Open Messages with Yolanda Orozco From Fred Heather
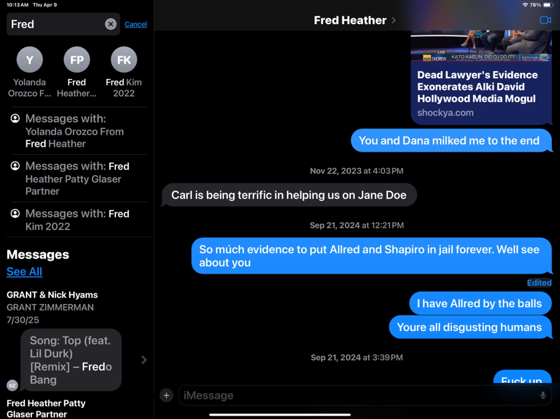This screenshot has width=560, height=419. pyautogui.click(x=79, y=131)
